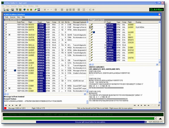Go to next record in the flight navigator
Viewport: 169px width, 128px height.
pos(141,105)
